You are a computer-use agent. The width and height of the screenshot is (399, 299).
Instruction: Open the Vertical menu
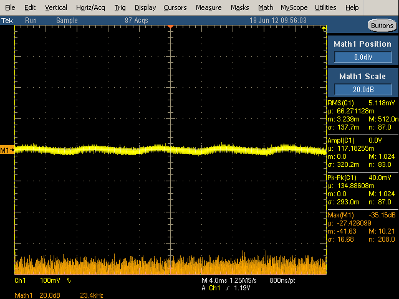[56, 7]
